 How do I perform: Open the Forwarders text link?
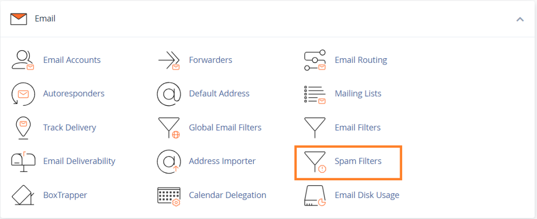[x=211, y=60]
